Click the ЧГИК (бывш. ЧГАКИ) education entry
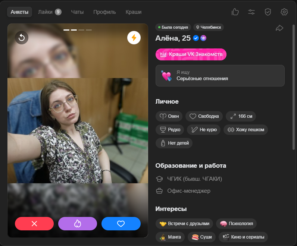 [x=189, y=179]
